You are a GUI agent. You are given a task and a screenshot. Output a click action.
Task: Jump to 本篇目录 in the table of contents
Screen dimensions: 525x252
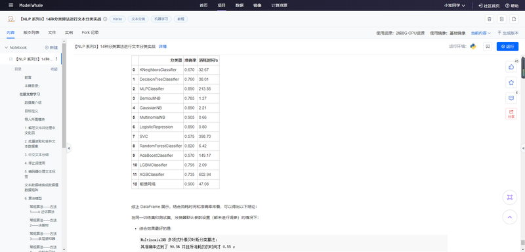click(32, 86)
